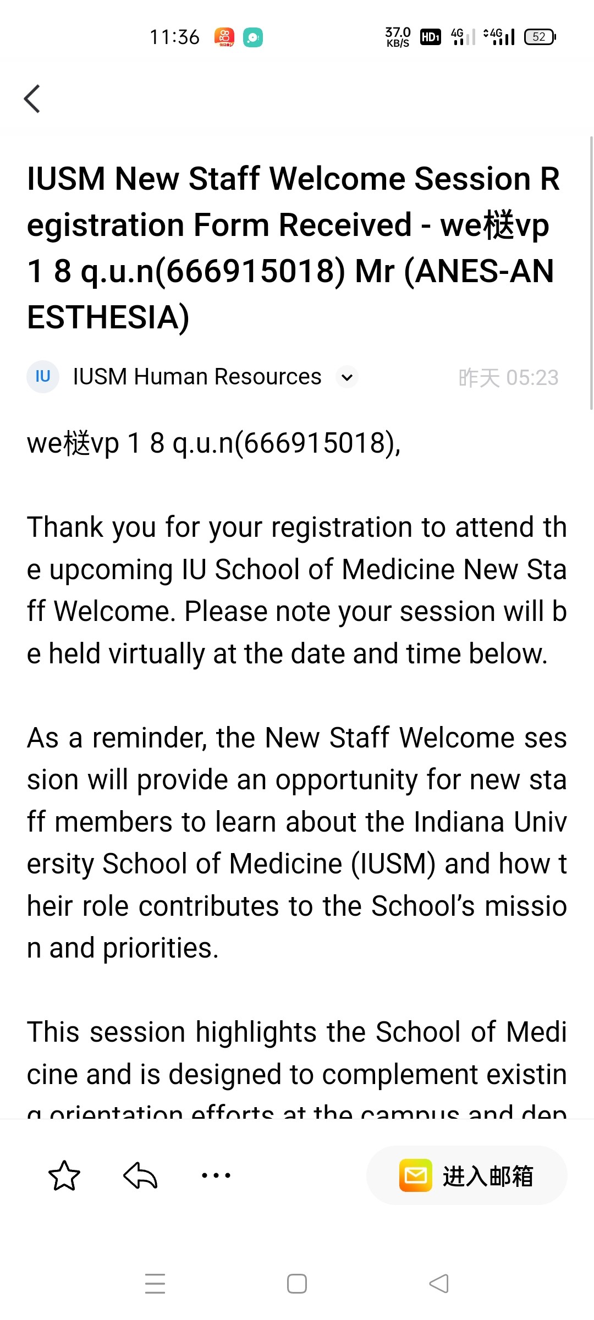
Task: Tap the reply arrow icon
Action: 140,1175
